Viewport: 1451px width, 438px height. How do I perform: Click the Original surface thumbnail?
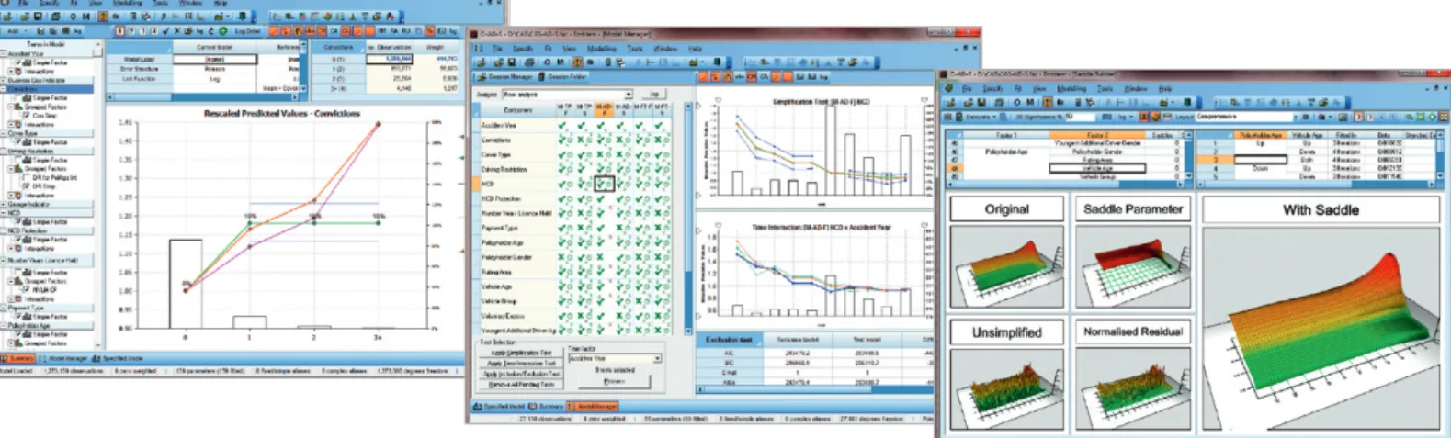coord(1006,267)
